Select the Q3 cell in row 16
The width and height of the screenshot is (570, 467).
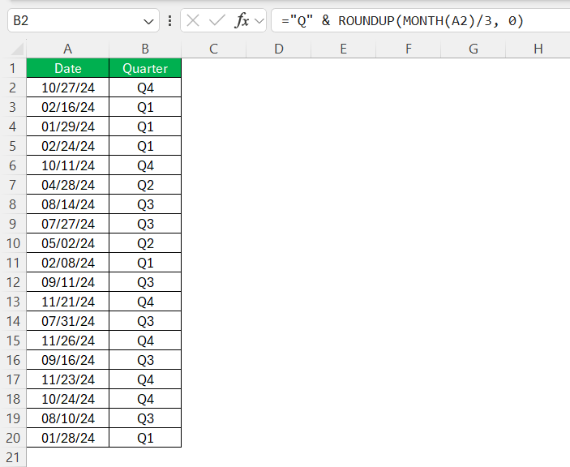(x=145, y=360)
